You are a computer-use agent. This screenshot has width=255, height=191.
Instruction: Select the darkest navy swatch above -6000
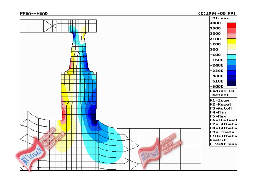(x=231, y=83)
